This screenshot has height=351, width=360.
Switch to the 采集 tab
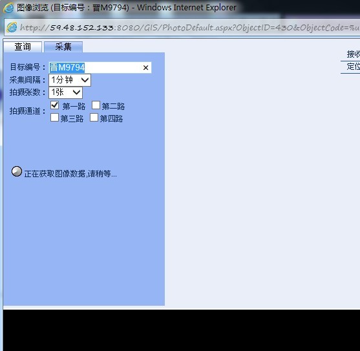pyautogui.click(x=63, y=47)
